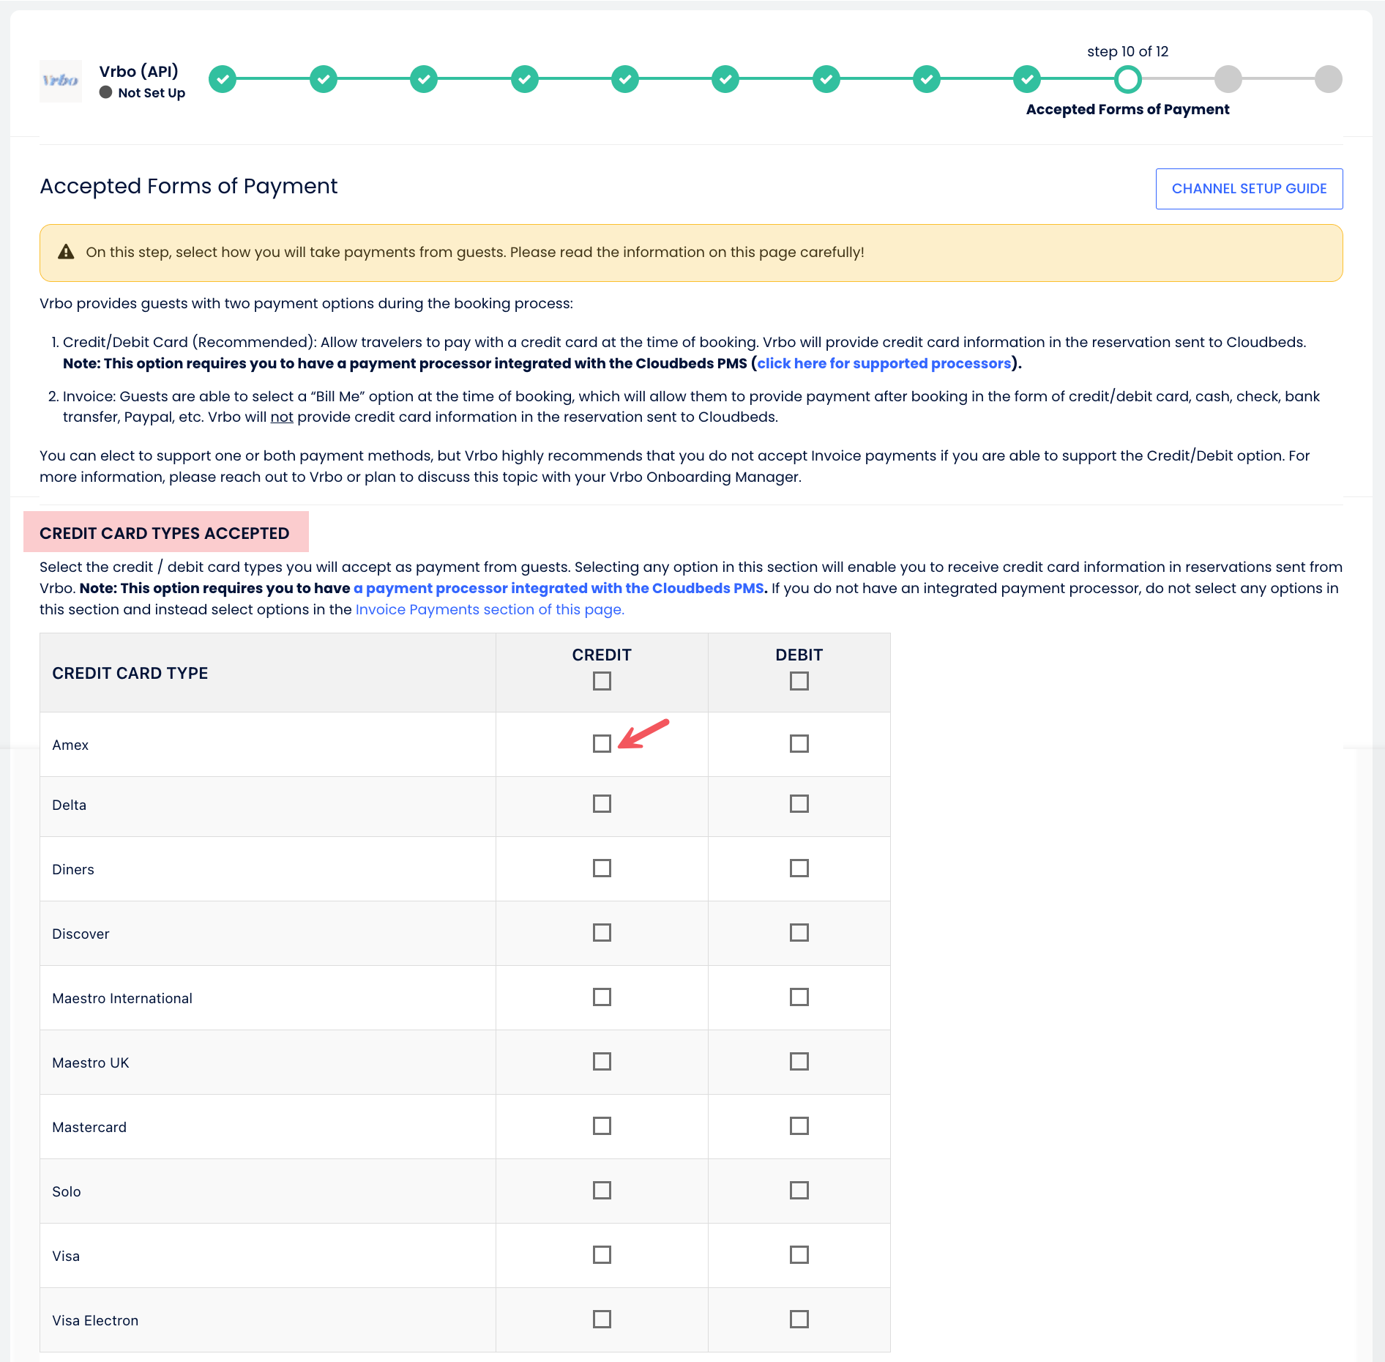Viewport: 1385px width, 1362px height.
Task: Enable Amex credit checkbox
Action: pyautogui.click(x=602, y=744)
